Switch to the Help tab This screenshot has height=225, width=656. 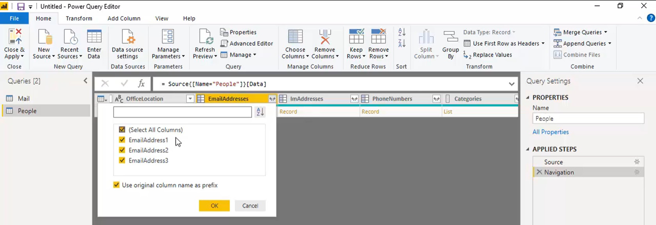pyautogui.click(x=189, y=18)
